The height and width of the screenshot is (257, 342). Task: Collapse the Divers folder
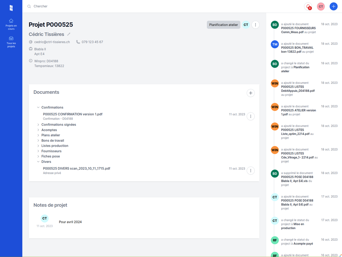(x=38, y=162)
